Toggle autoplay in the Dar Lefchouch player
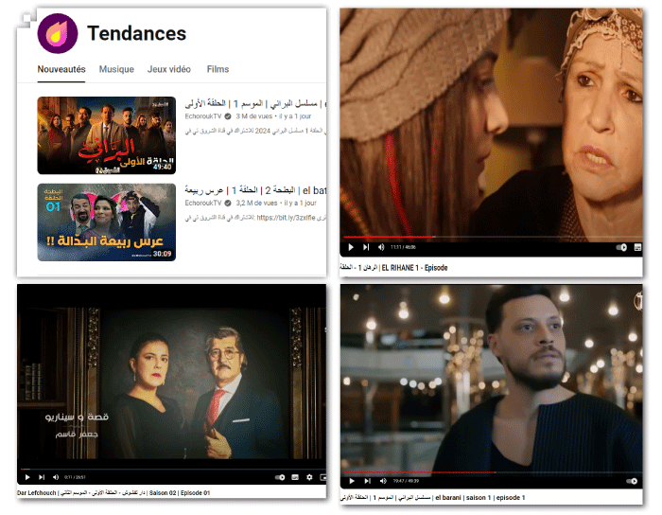Viewport: 662px width, 515px height. [280, 477]
